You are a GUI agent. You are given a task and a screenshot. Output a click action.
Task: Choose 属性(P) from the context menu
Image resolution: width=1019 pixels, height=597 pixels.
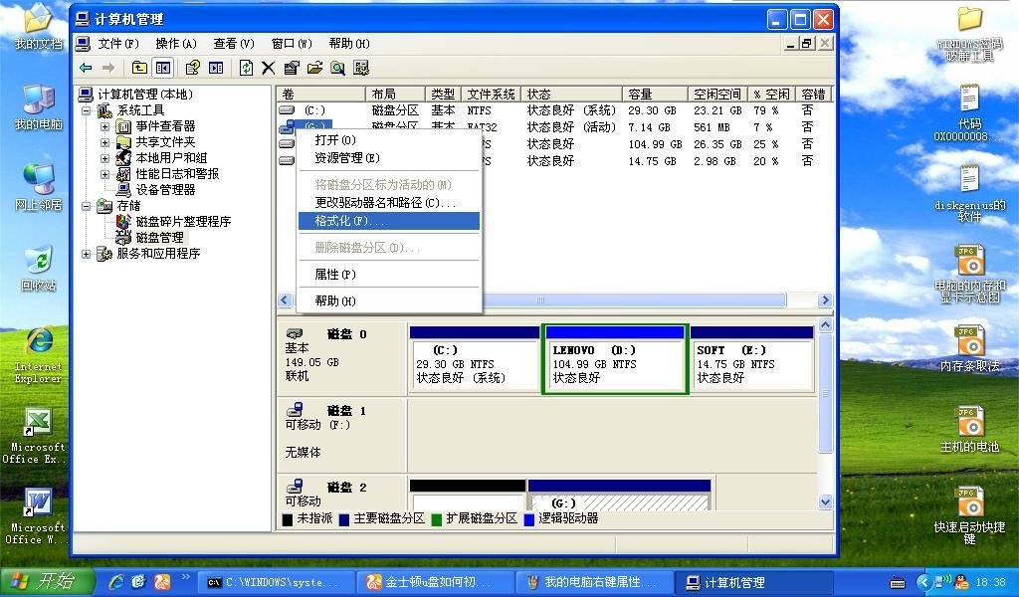click(x=335, y=275)
